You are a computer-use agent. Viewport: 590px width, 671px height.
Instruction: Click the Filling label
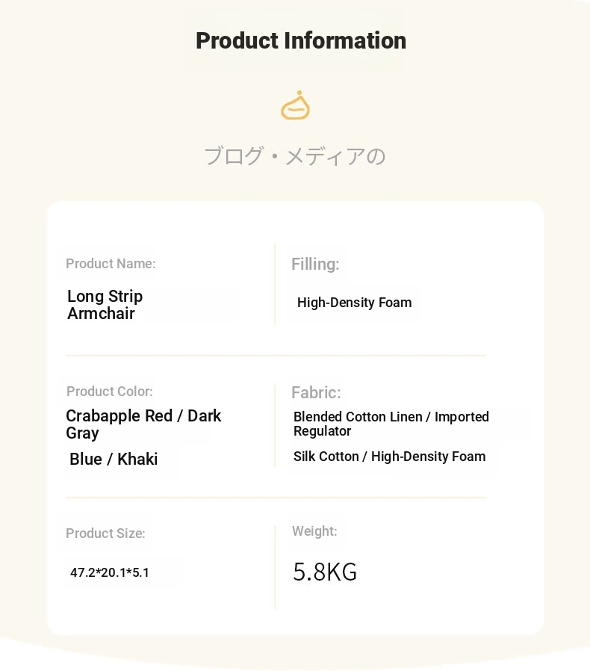coord(315,264)
